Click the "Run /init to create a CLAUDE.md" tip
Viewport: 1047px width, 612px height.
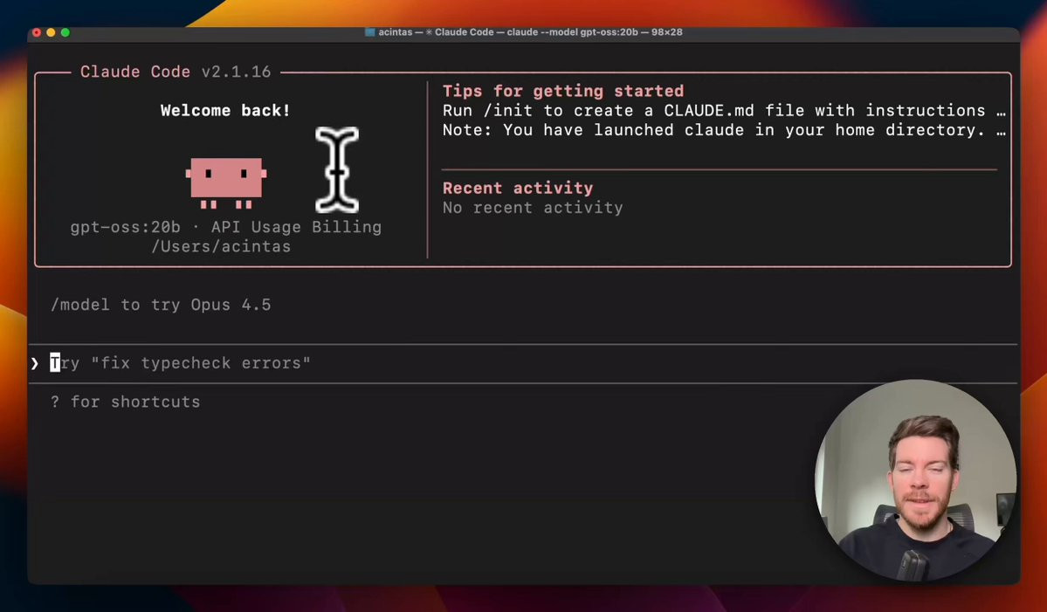pyautogui.click(x=724, y=110)
